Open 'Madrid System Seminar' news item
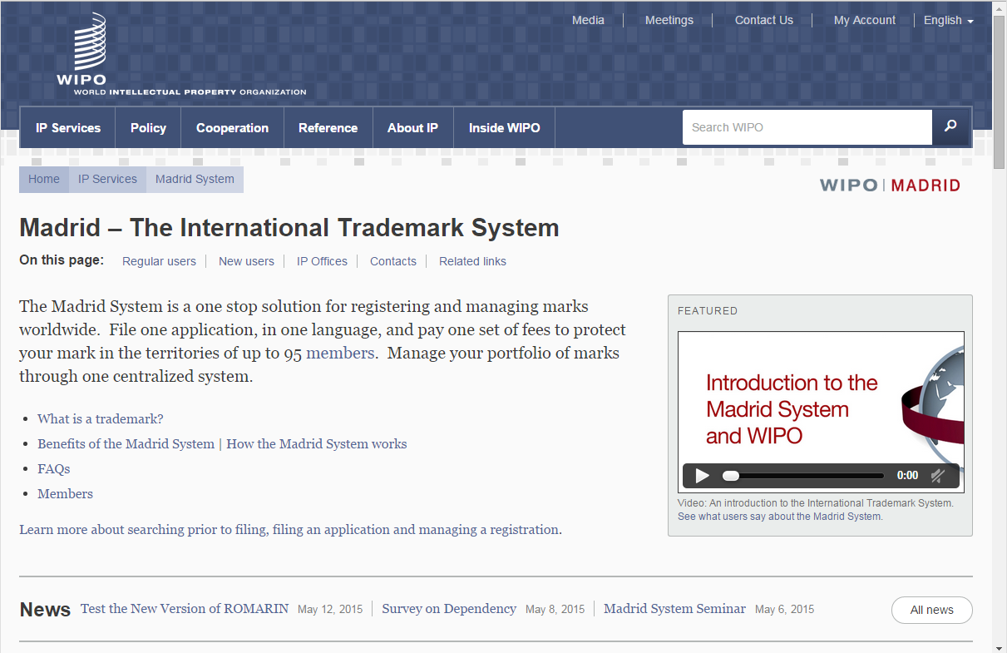 [x=674, y=609]
